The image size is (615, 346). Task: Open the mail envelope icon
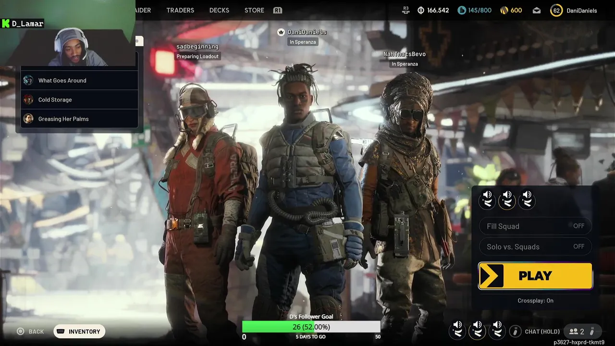[537, 10]
